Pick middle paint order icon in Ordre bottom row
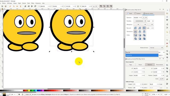 (x=140, y=38)
